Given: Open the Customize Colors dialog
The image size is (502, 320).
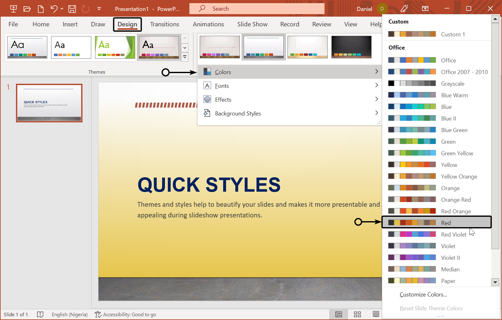Looking at the screenshot, I should pyautogui.click(x=423, y=294).
